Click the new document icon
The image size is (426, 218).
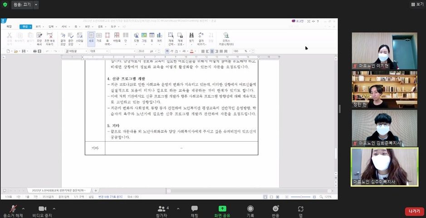[8, 51]
